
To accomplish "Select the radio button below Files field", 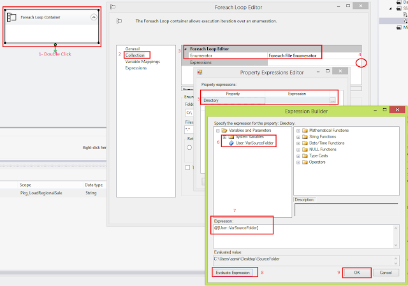I will 189,147.
